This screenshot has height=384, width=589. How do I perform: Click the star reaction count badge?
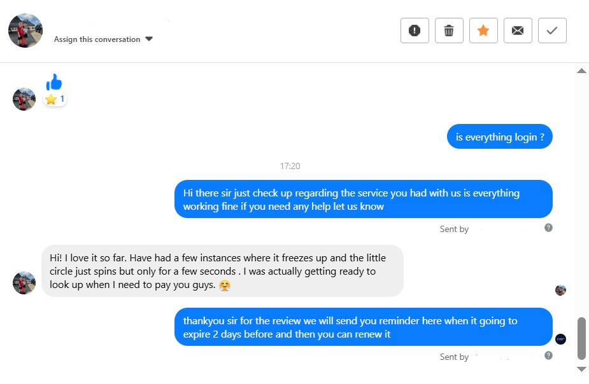tap(55, 99)
